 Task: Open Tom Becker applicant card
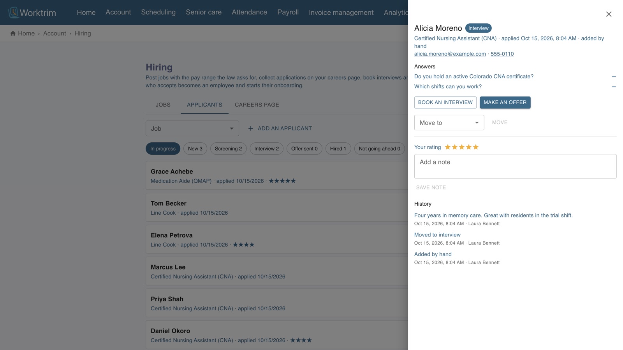coord(277,208)
